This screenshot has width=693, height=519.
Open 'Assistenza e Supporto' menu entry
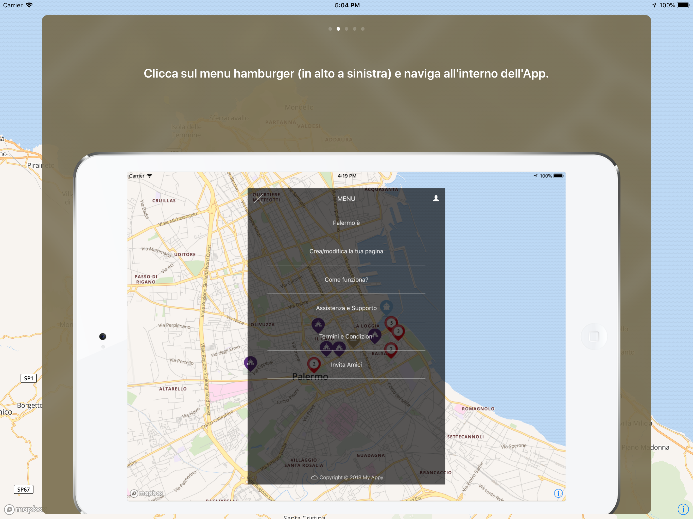click(x=346, y=308)
